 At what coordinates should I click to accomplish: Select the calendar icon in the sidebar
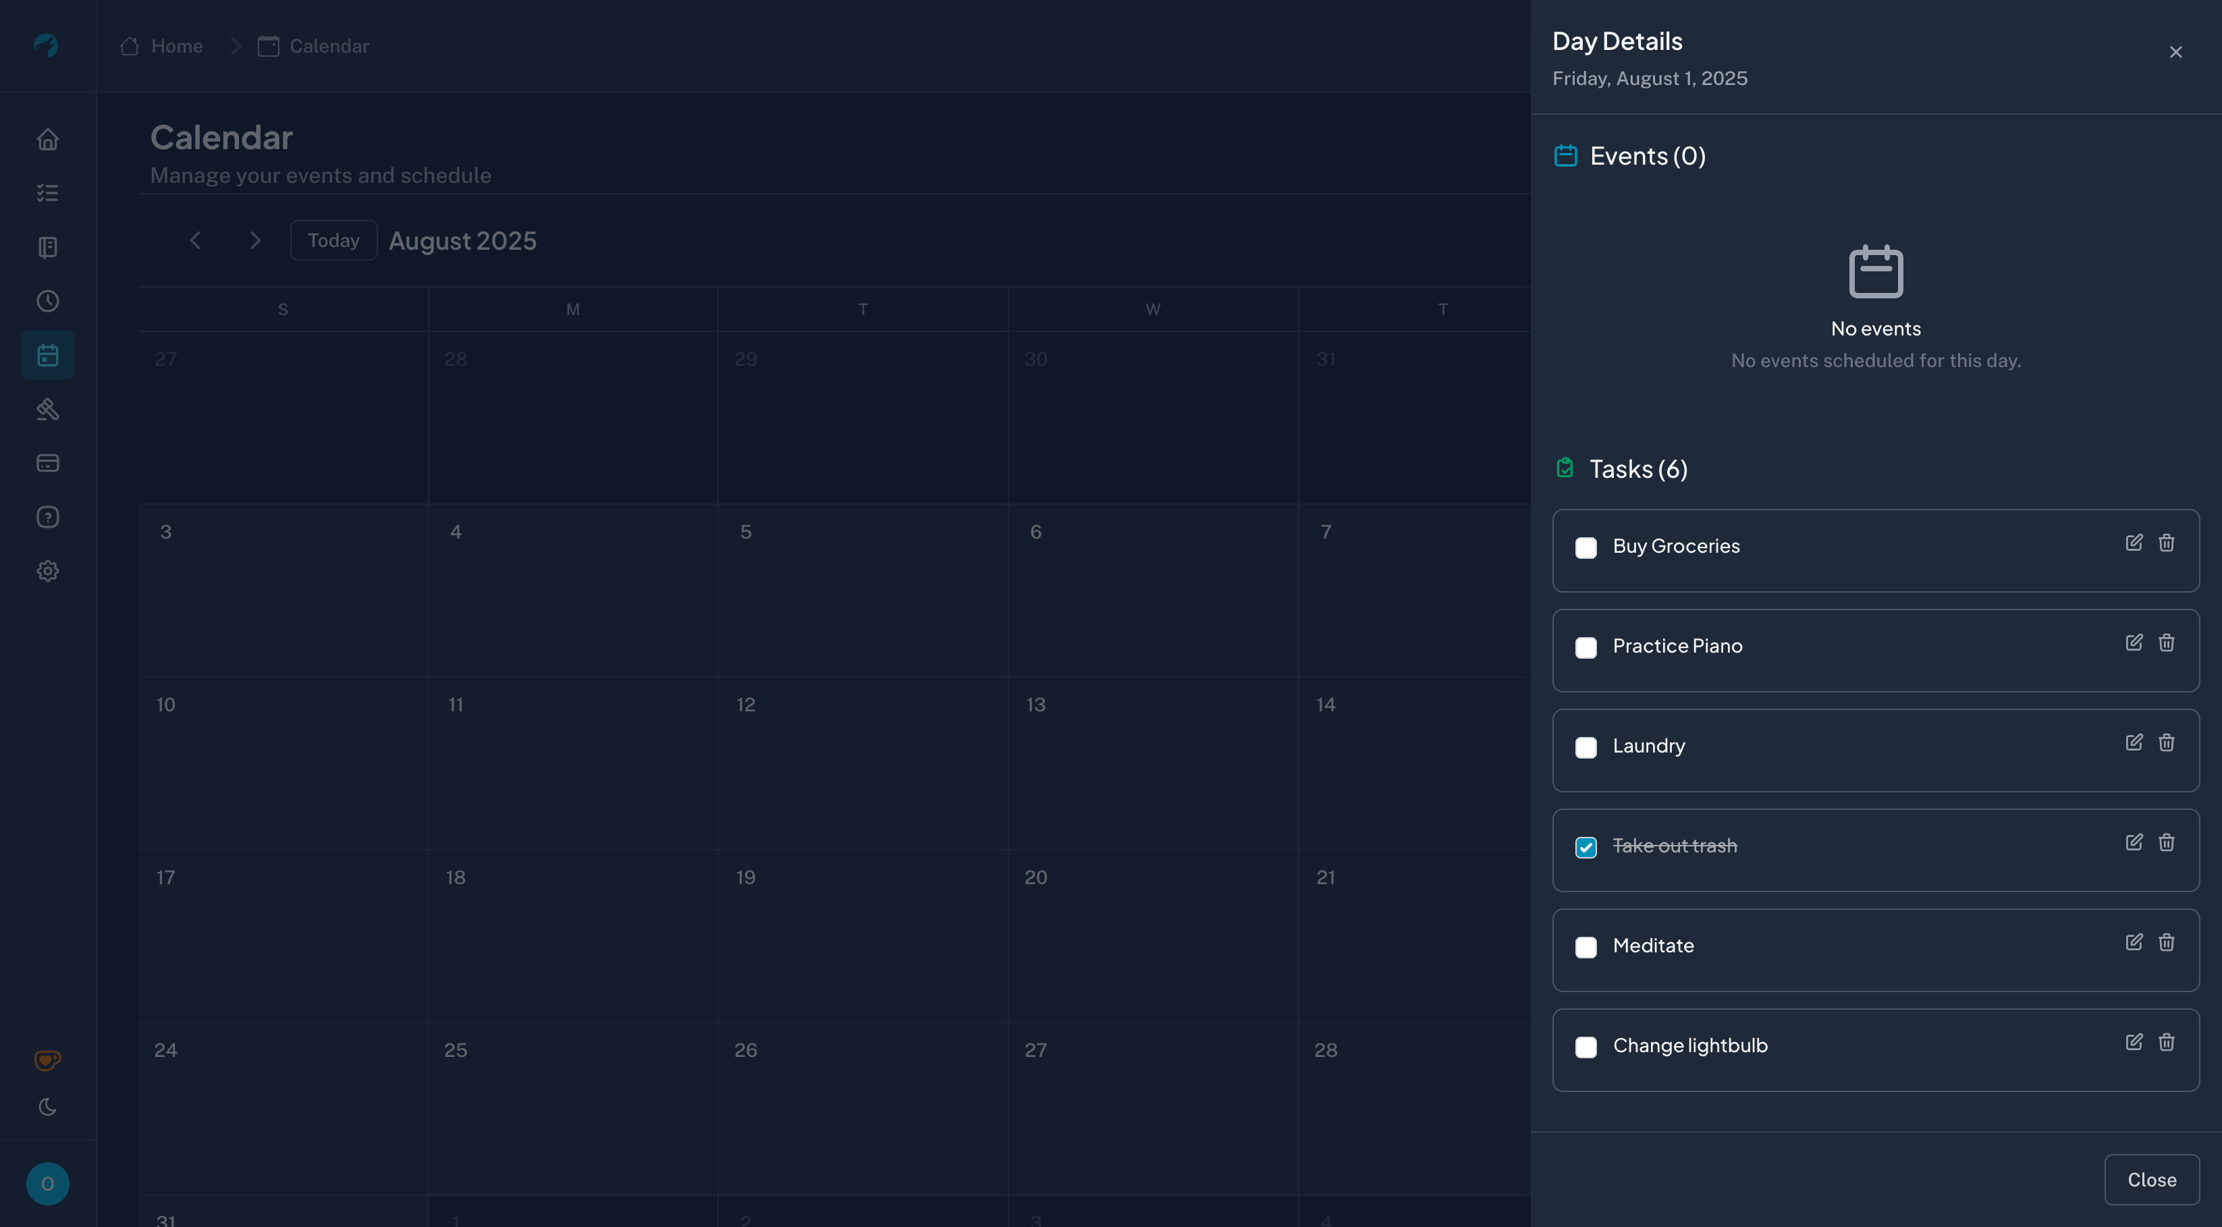47,355
